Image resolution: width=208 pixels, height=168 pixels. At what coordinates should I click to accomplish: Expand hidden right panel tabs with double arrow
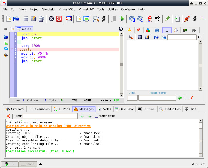click(x=194, y=30)
